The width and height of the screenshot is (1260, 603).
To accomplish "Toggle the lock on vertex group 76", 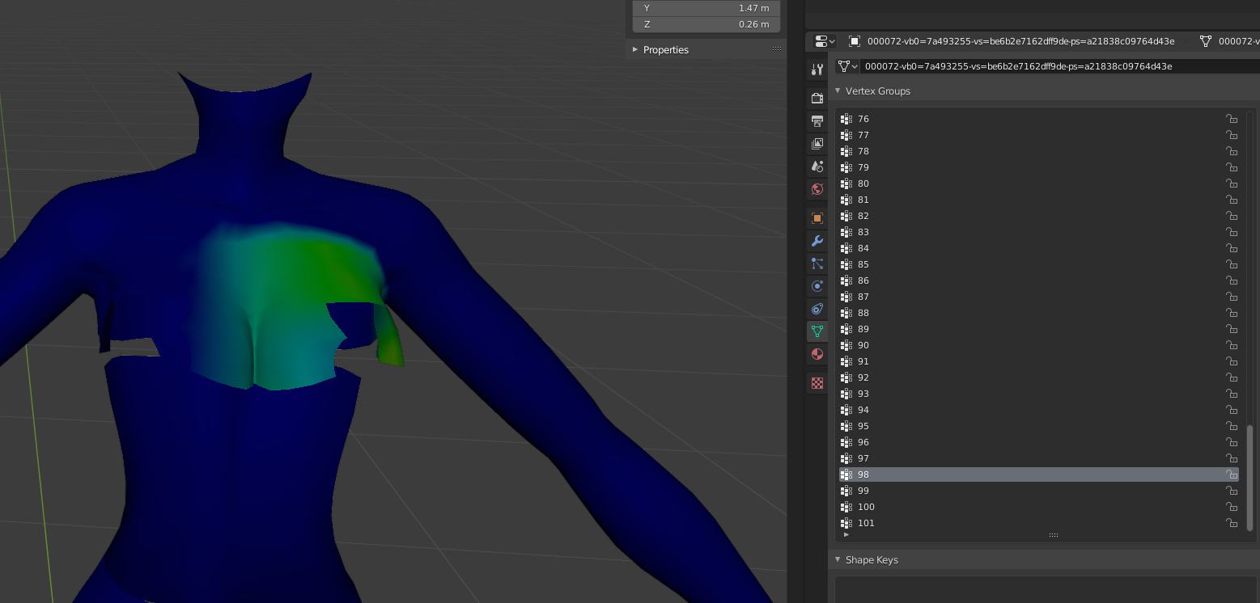I will (x=1232, y=119).
